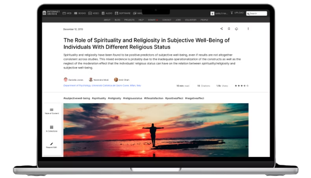Focus the Search input field
311x178 pixels.
257,13
